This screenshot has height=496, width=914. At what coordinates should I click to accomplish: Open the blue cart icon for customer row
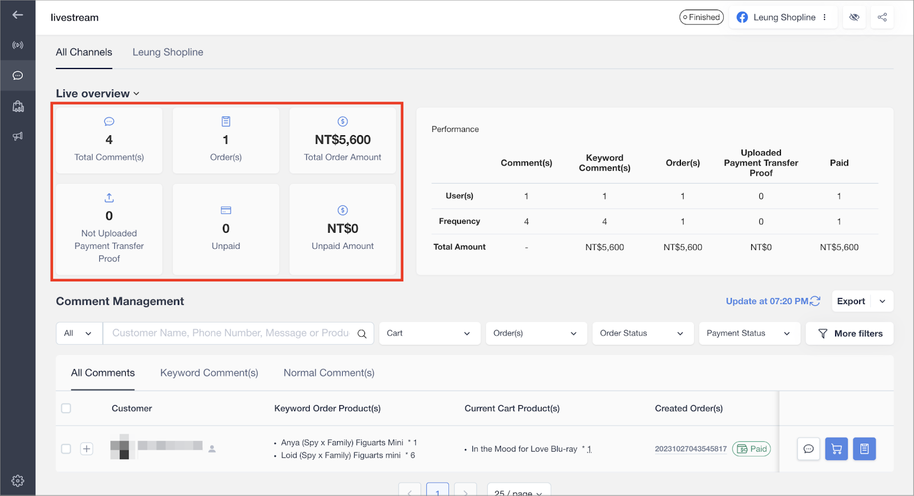pyautogui.click(x=836, y=449)
